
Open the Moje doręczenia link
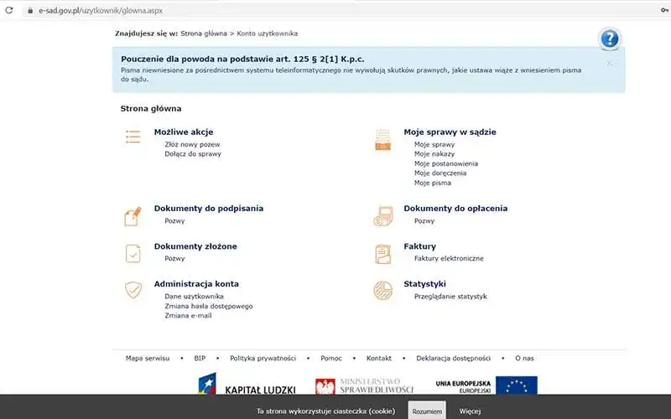(440, 173)
